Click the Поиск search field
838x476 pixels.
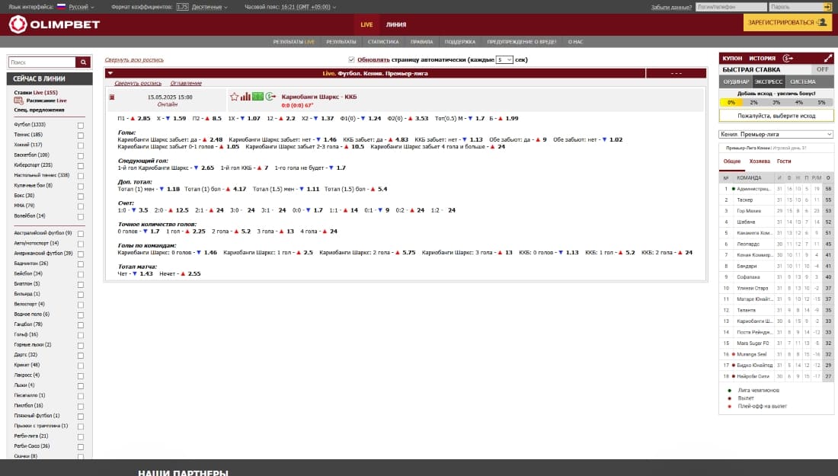[x=42, y=62]
